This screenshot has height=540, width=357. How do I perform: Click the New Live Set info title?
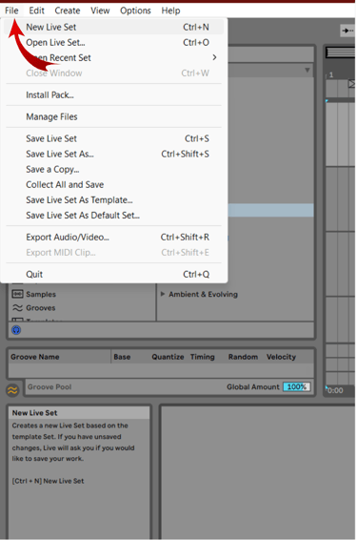(x=34, y=412)
